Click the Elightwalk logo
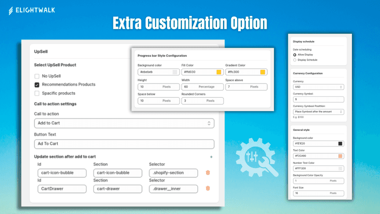 coord(32,10)
